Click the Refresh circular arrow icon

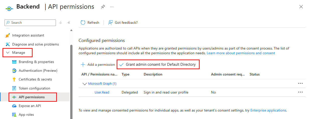(83, 22)
